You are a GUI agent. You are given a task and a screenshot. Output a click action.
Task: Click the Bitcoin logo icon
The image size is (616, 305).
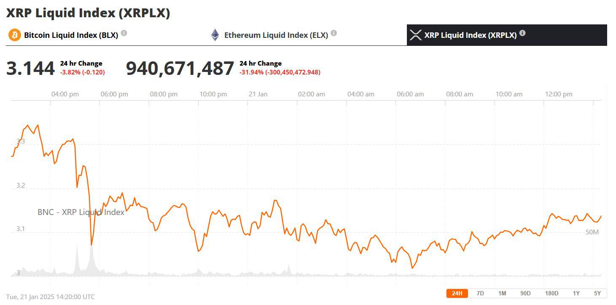pyautogui.click(x=14, y=35)
